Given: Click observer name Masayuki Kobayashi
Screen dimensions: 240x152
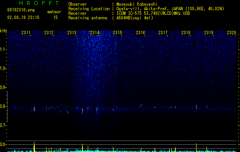Looking at the screenshot, I should 137,4.
